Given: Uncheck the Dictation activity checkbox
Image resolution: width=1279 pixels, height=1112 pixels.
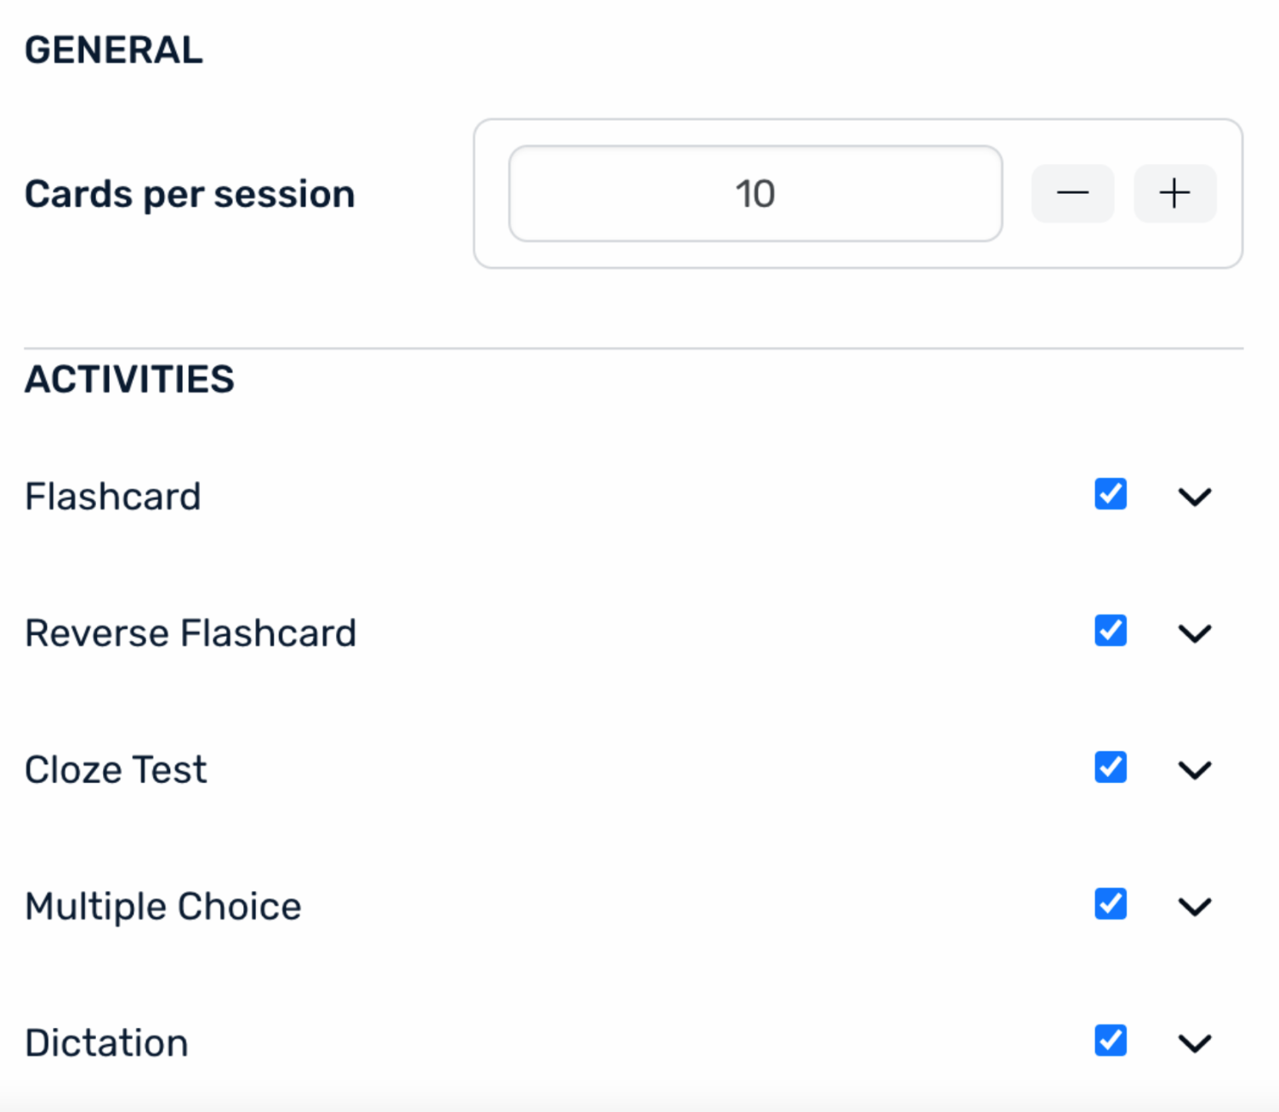Looking at the screenshot, I should click(1111, 1041).
